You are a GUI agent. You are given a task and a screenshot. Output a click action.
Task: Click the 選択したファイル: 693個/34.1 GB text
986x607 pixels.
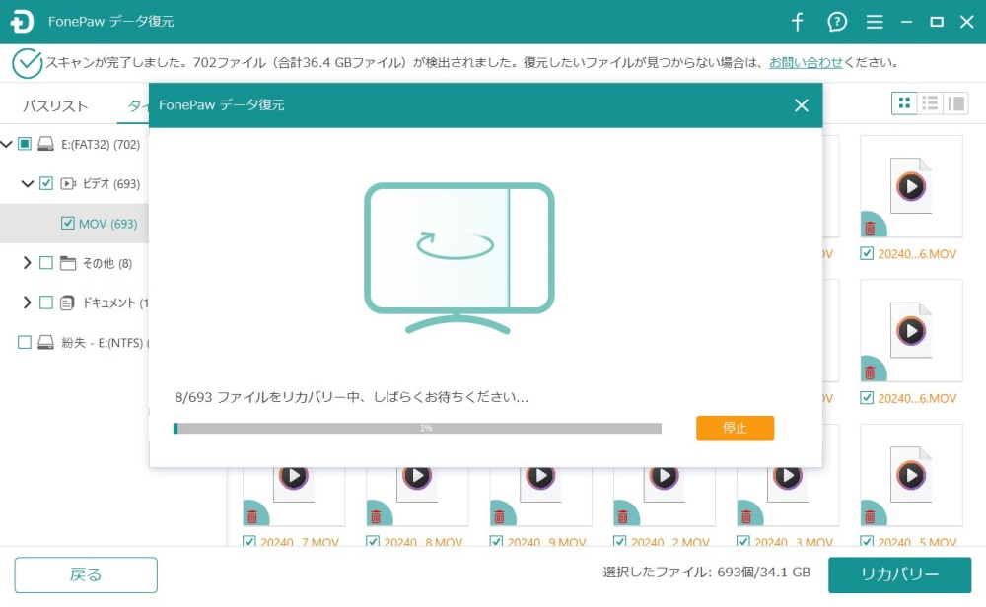point(706,572)
